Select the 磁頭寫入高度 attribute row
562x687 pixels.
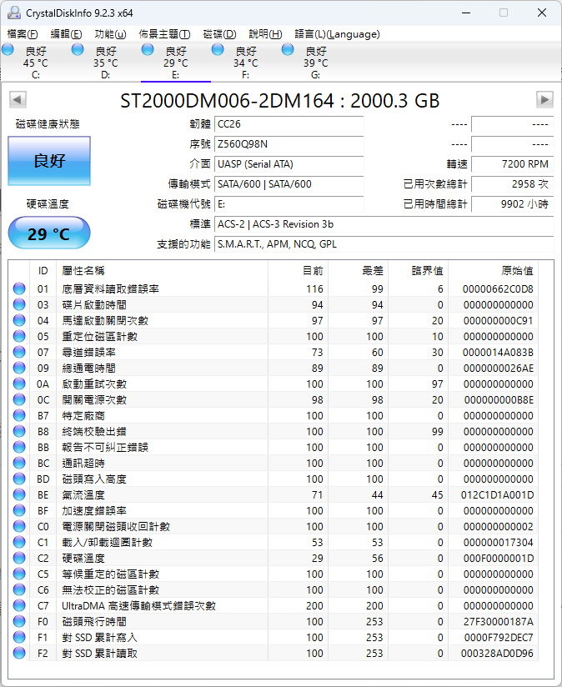point(273,479)
